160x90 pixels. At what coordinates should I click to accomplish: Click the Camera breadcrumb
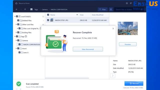[45, 9]
